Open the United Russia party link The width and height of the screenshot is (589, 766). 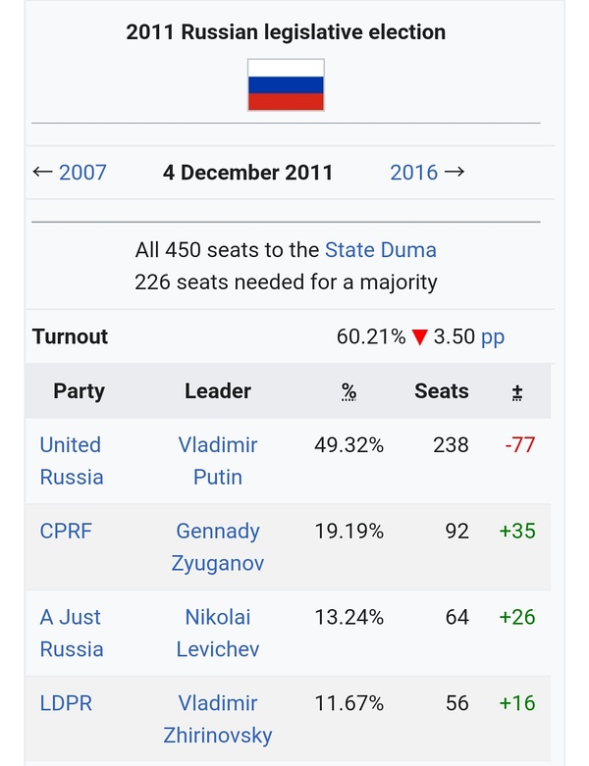click(x=71, y=461)
